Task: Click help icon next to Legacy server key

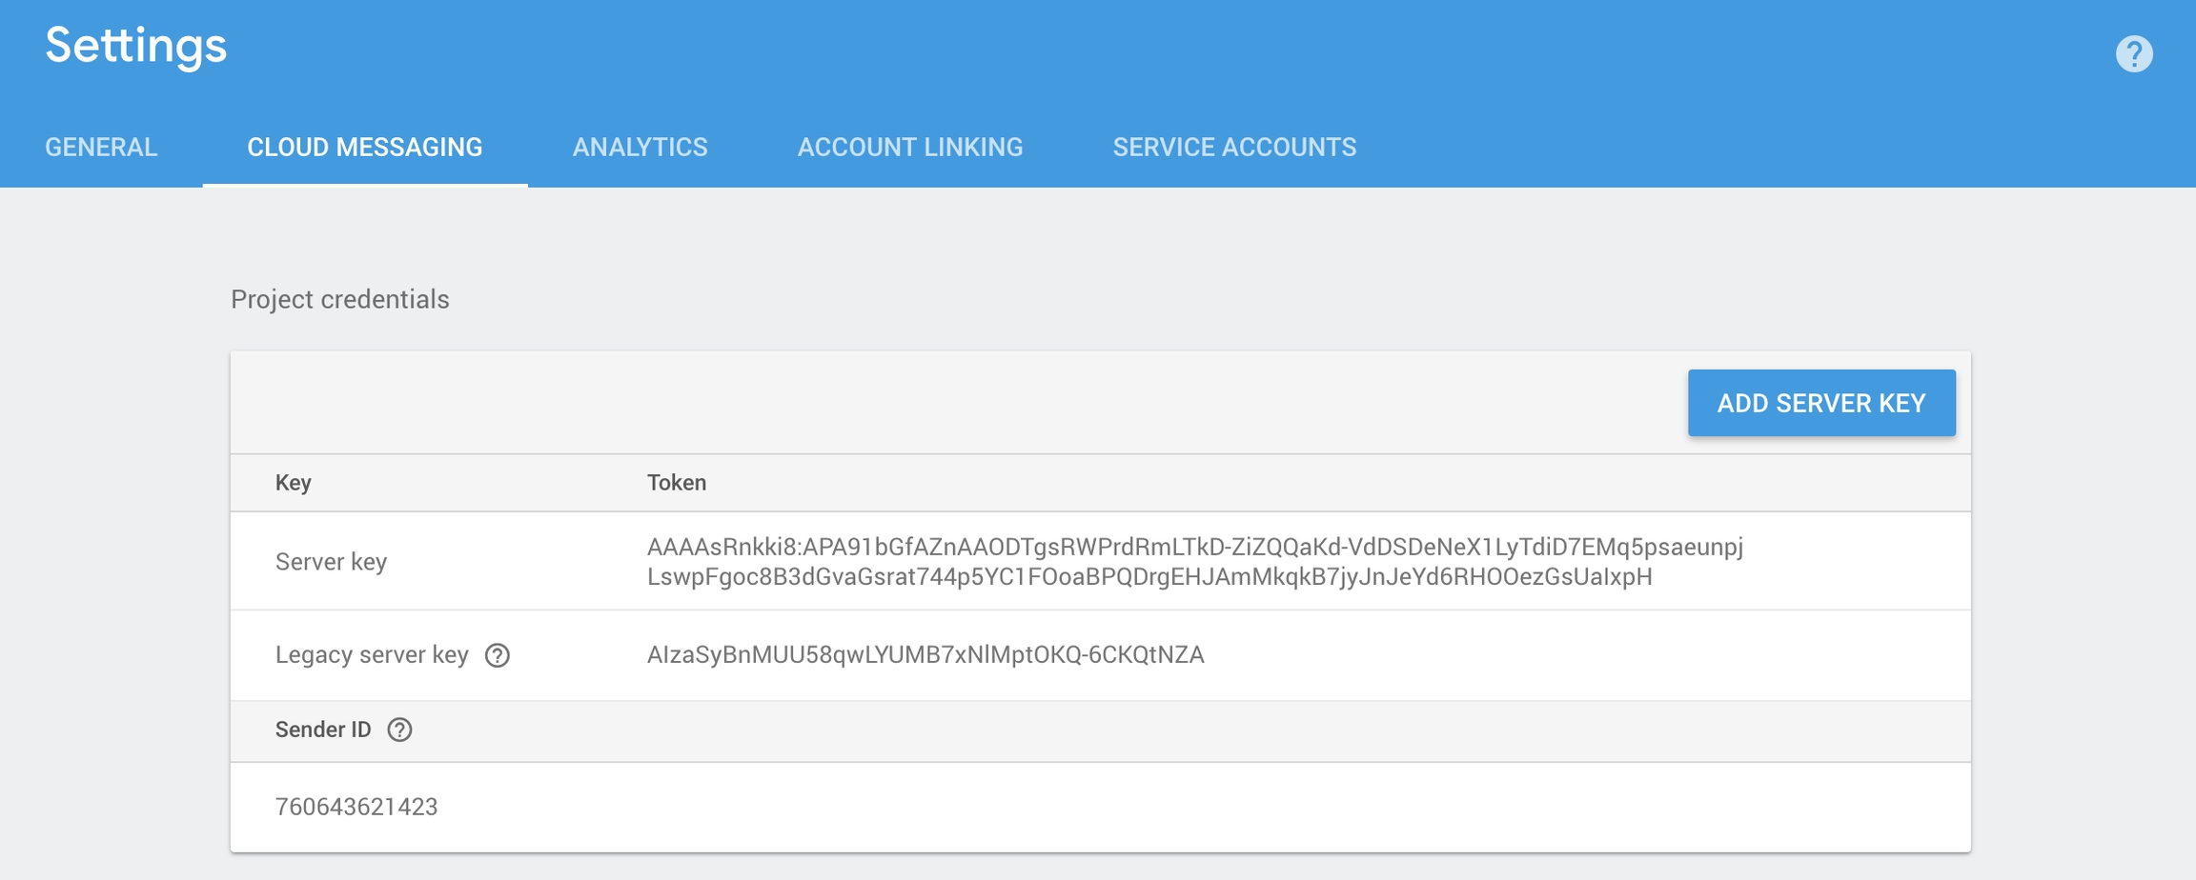Action: coord(498,655)
